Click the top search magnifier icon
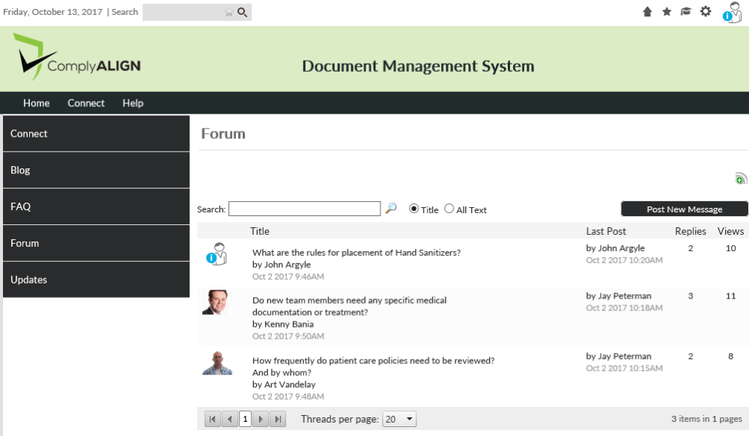This screenshot has width=749, height=436. 242,12
